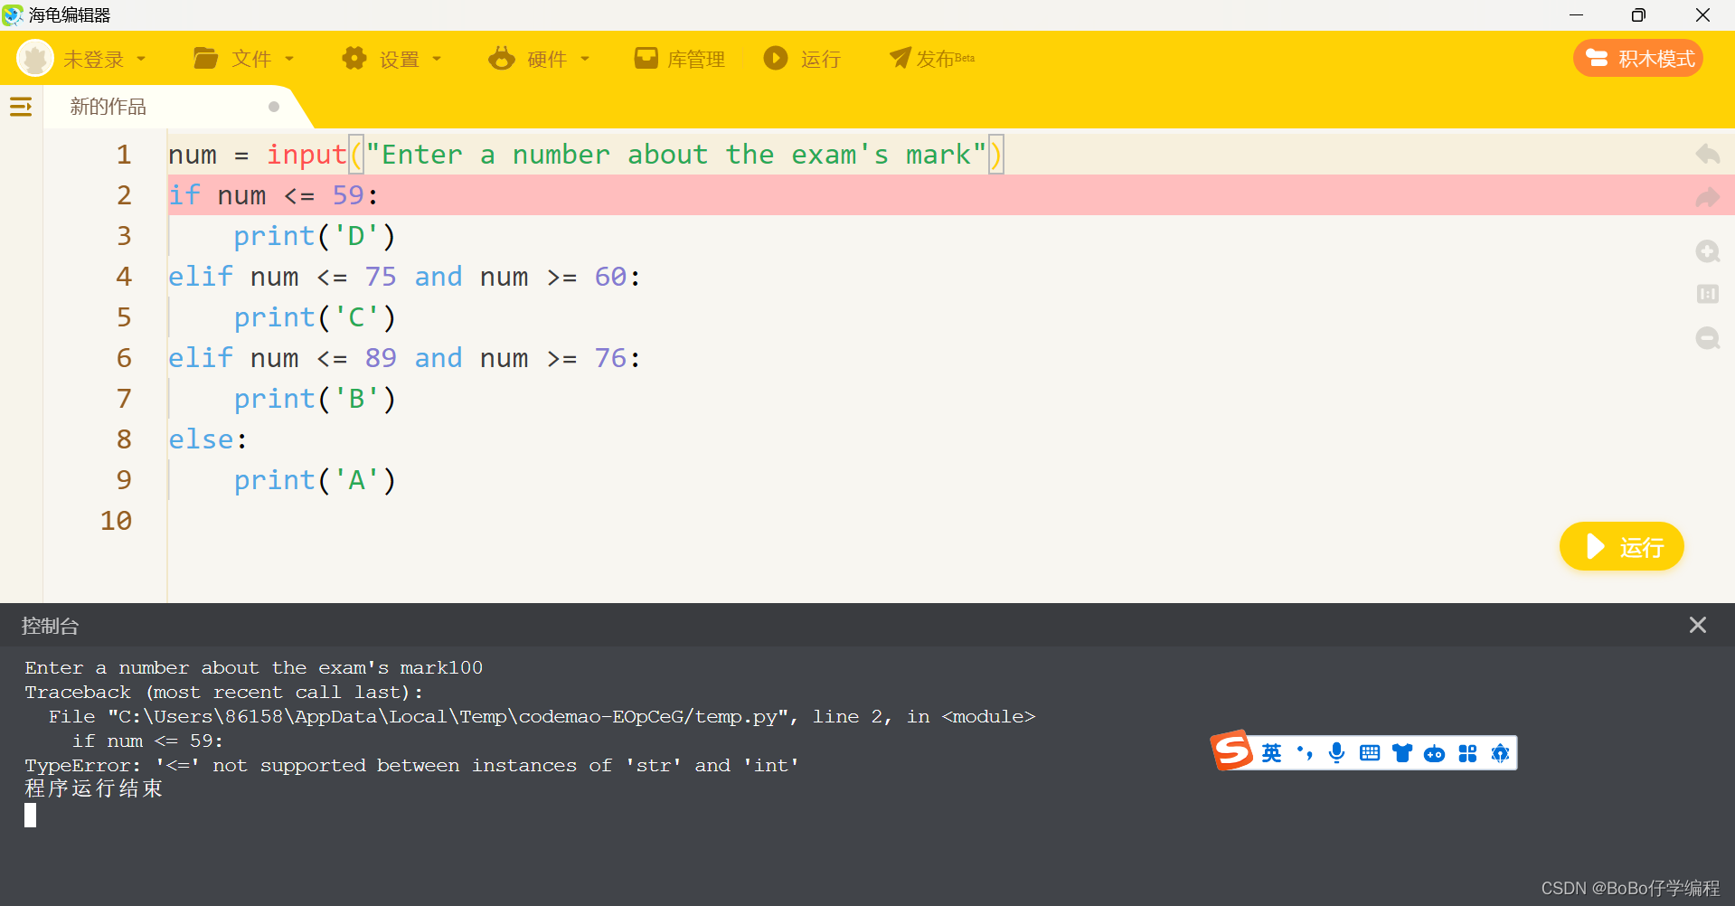Click print('C') on line 5
Viewport: 1735px width, 906px height.
click(x=315, y=317)
